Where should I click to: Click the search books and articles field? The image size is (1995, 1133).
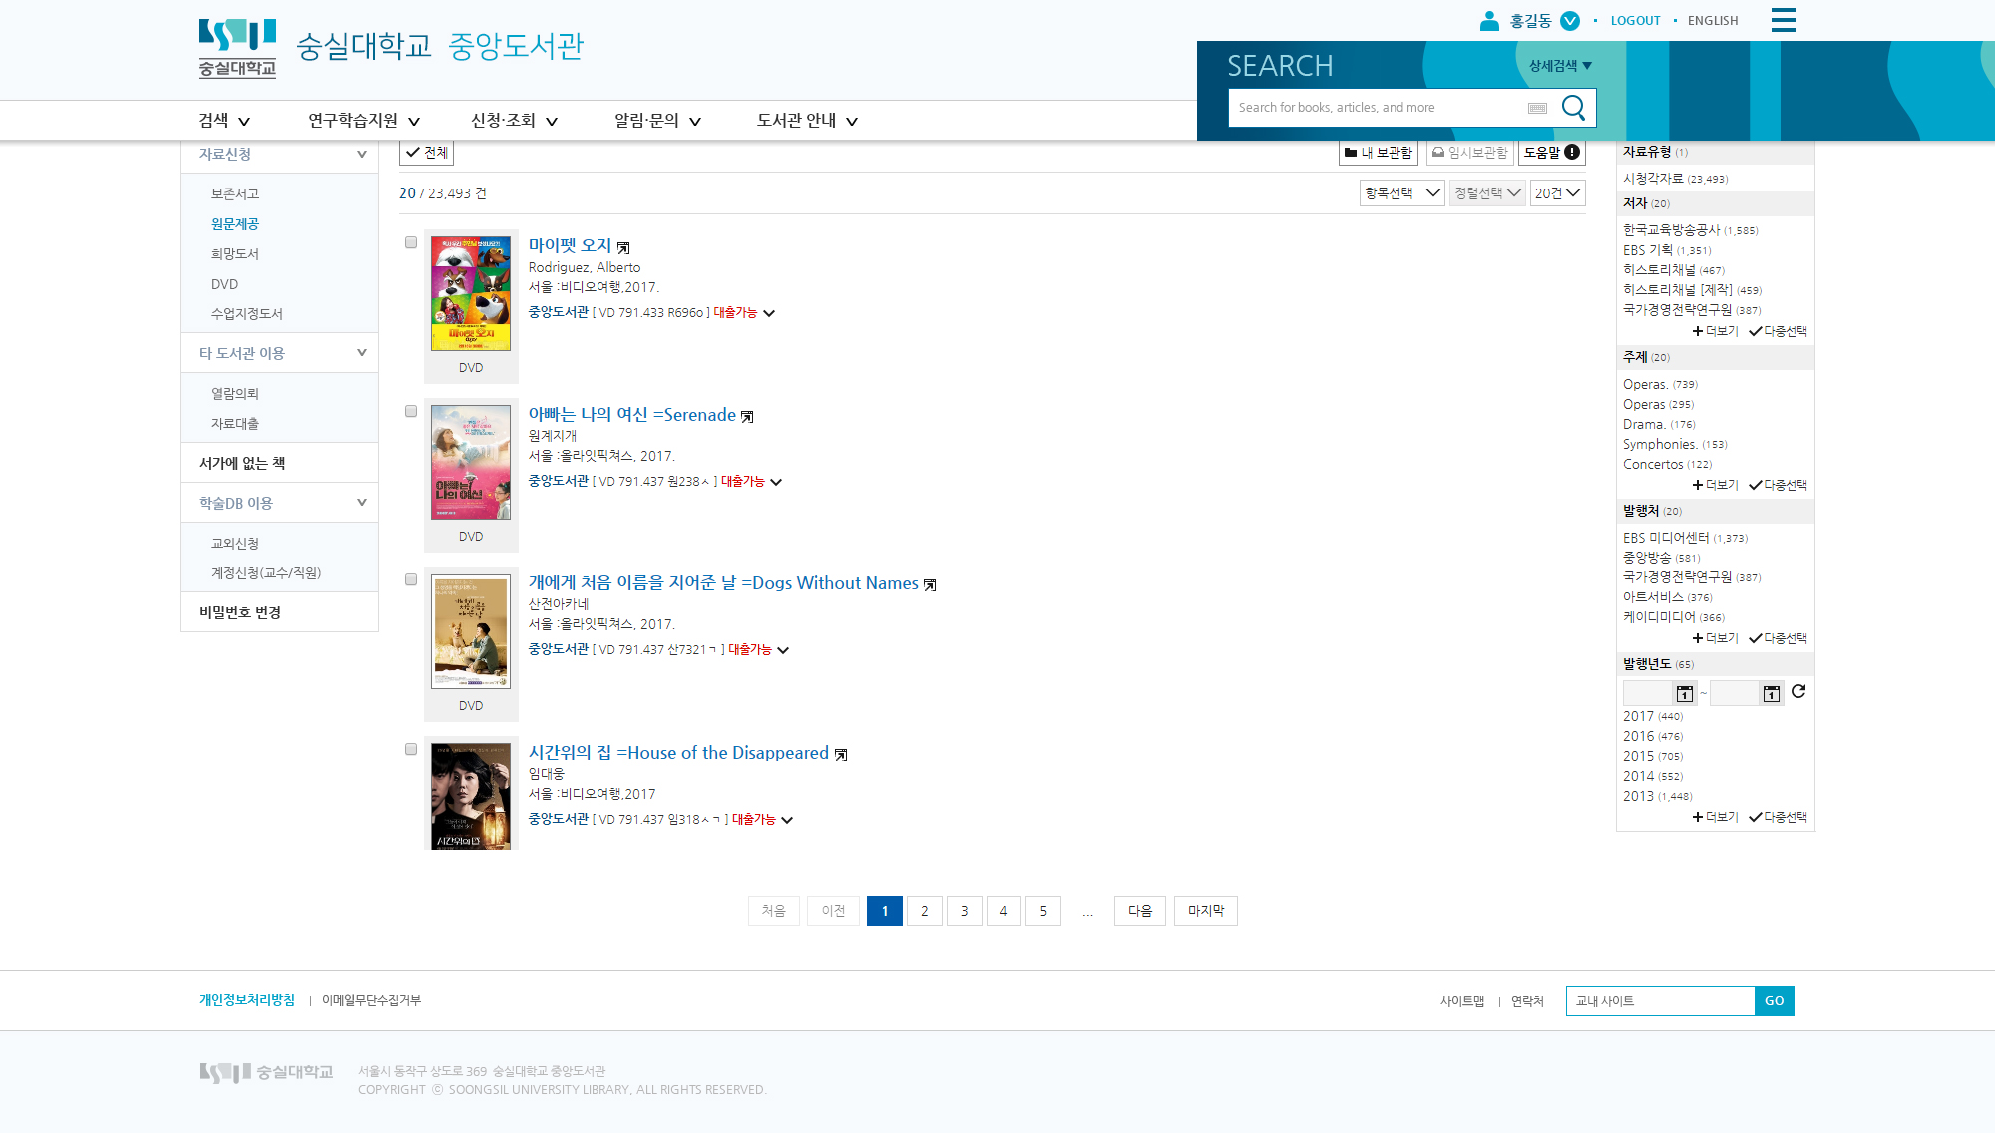point(1377,108)
